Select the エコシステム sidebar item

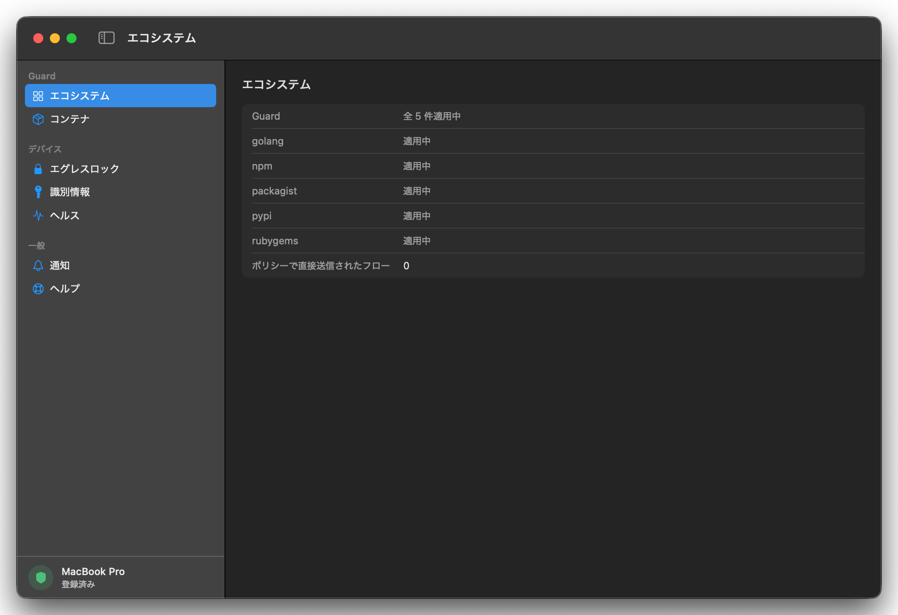tap(121, 96)
